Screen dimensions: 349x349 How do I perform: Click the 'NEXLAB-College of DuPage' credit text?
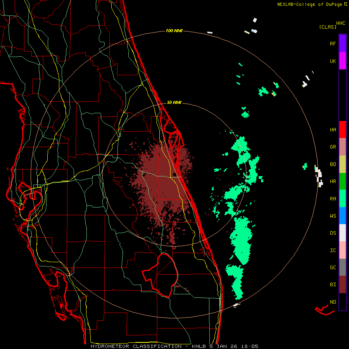coord(309,4)
